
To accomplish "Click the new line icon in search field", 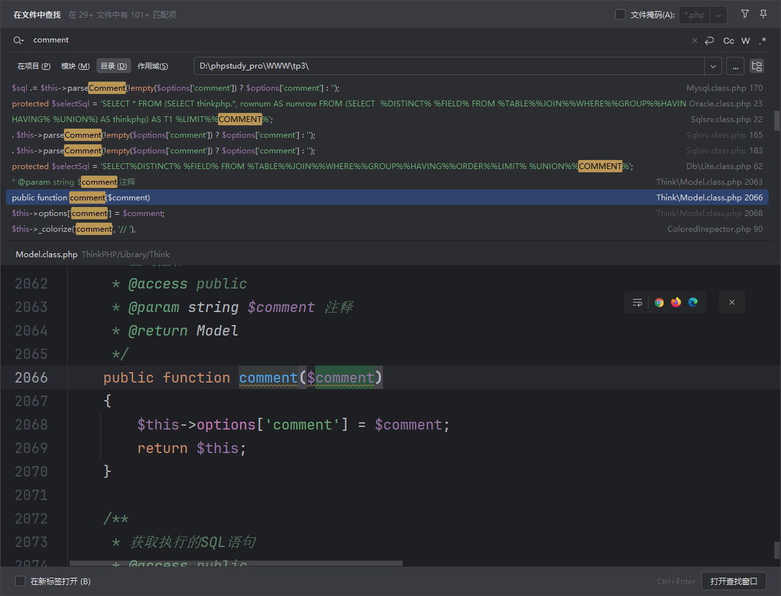I will pos(710,40).
